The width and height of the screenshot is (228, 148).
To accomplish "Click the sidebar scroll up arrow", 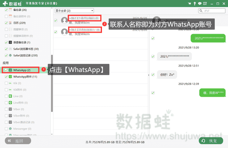I will [52, 8].
